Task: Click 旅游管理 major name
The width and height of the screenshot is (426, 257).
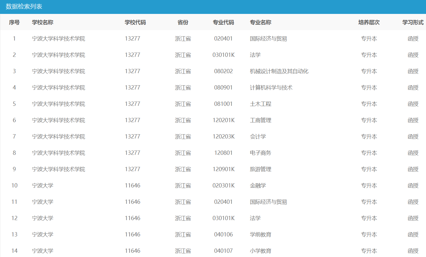Action: point(261,169)
